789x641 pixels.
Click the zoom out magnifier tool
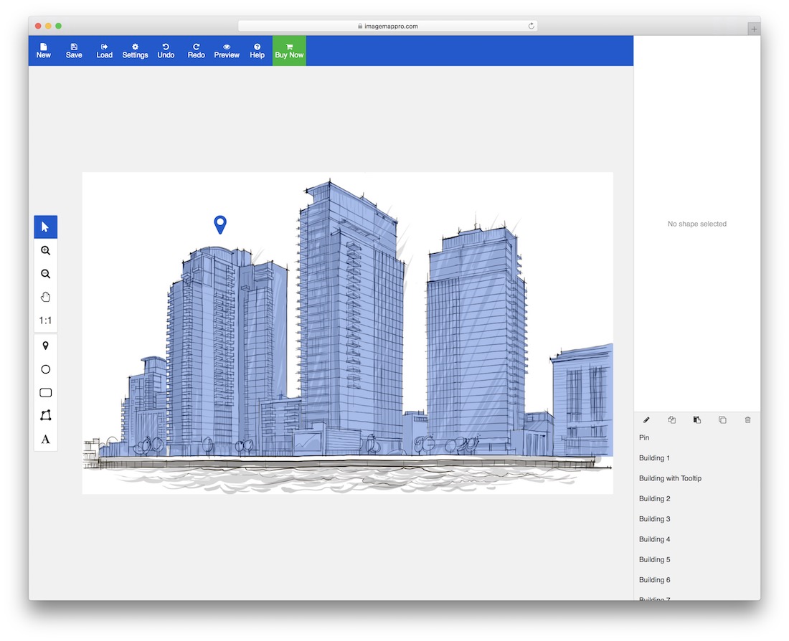(x=45, y=274)
